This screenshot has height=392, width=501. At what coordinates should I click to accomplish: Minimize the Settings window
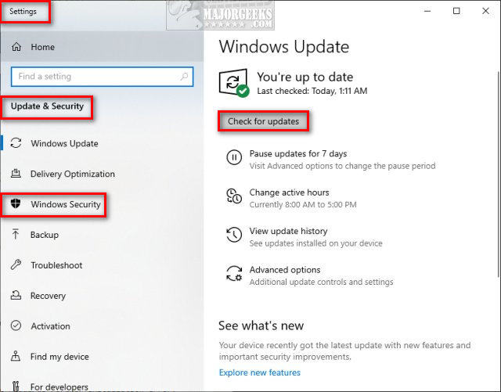(x=427, y=11)
